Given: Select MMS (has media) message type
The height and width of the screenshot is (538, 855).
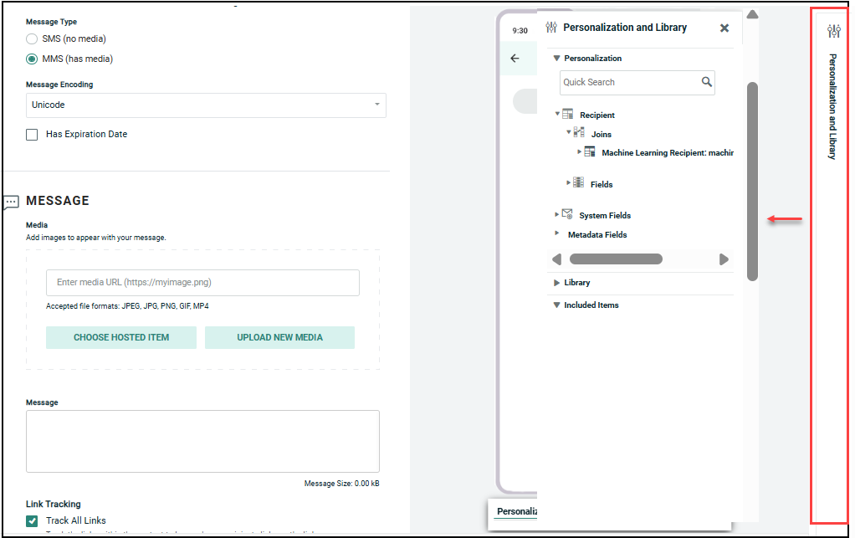Looking at the screenshot, I should coord(32,59).
